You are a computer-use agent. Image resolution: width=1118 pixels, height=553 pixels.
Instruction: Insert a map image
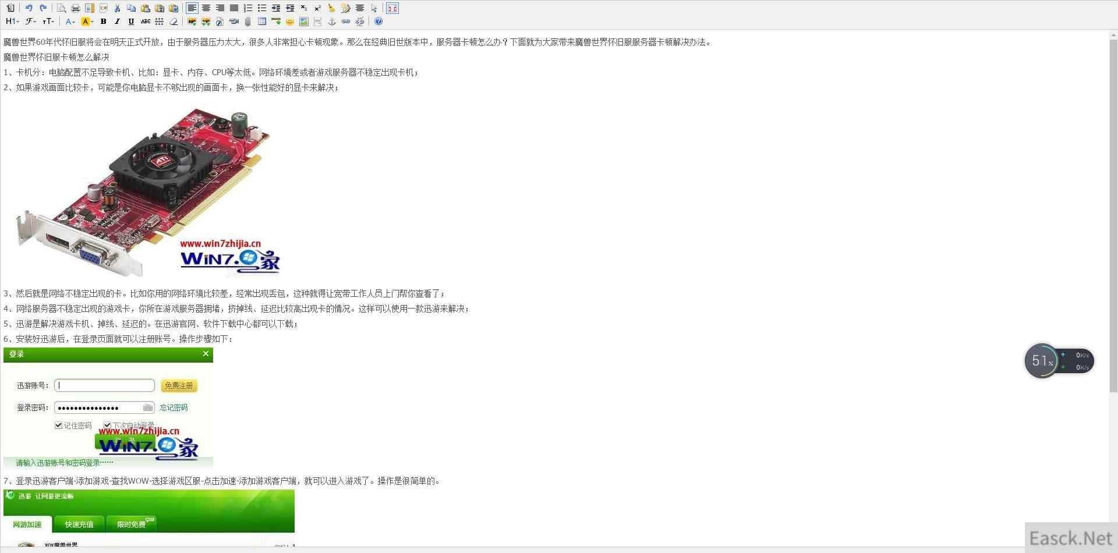pos(304,22)
